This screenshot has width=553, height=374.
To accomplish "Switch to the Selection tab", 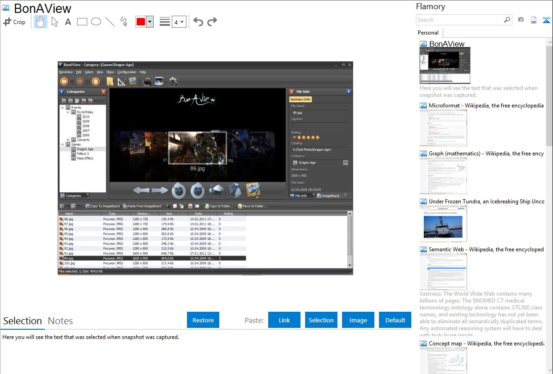I will (x=23, y=321).
